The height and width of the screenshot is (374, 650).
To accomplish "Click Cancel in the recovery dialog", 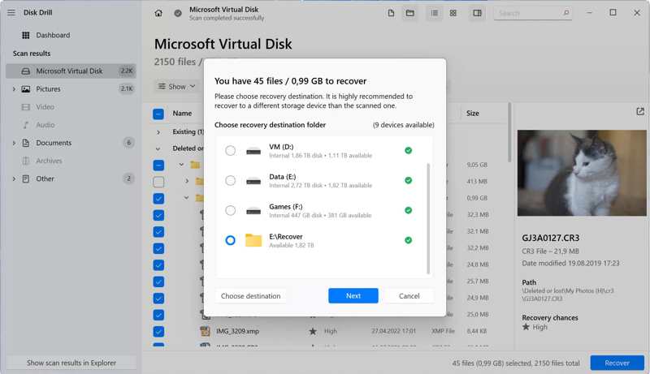I will pyautogui.click(x=409, y=296).
